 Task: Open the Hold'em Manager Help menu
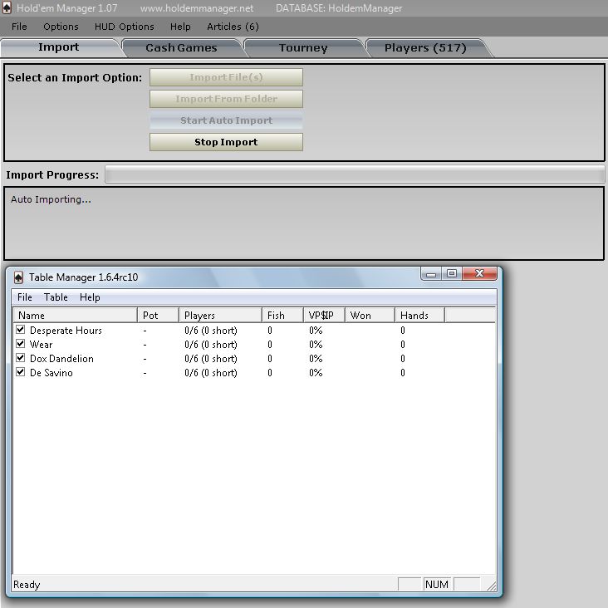tap(180, 27)
